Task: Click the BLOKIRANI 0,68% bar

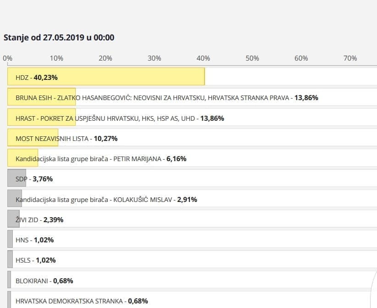Action: 10,280
